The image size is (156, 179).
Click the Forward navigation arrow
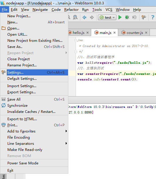pos(92,17)
